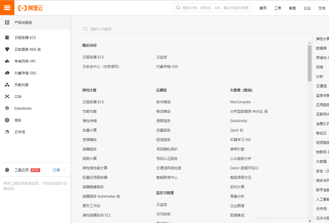Jump to 云通信 category on right
The width and height of the screenshot is (329, 223).
(321, 86)
